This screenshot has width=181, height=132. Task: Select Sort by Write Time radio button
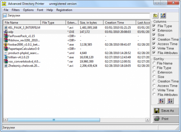[x=154, y=90]
